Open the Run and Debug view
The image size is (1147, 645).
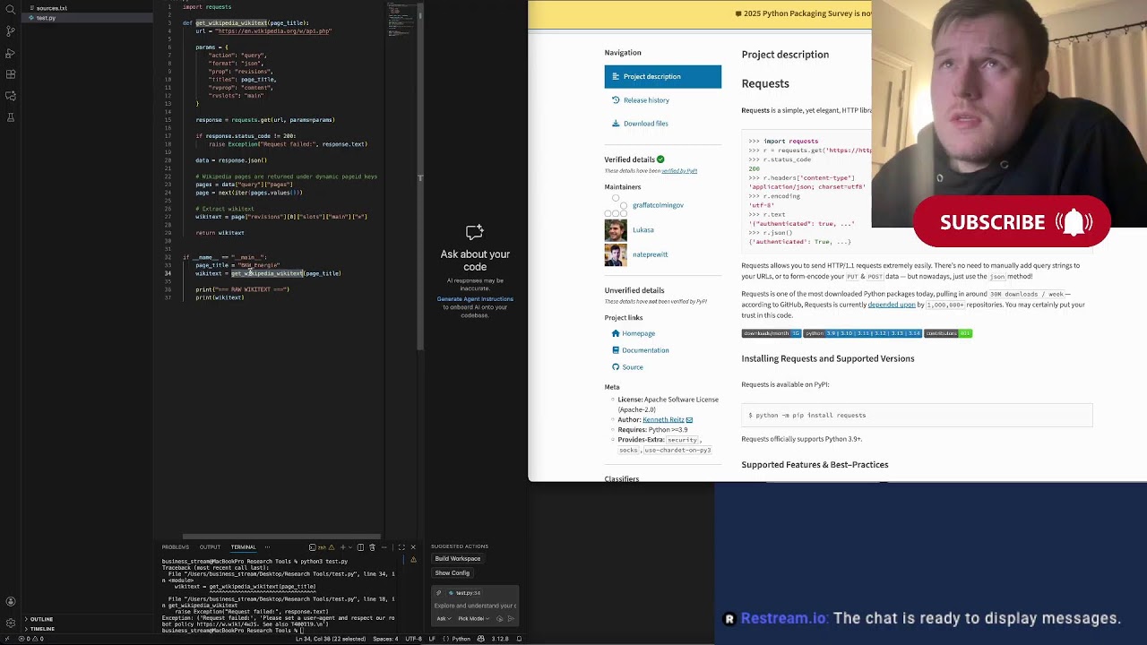pos(11,53)
